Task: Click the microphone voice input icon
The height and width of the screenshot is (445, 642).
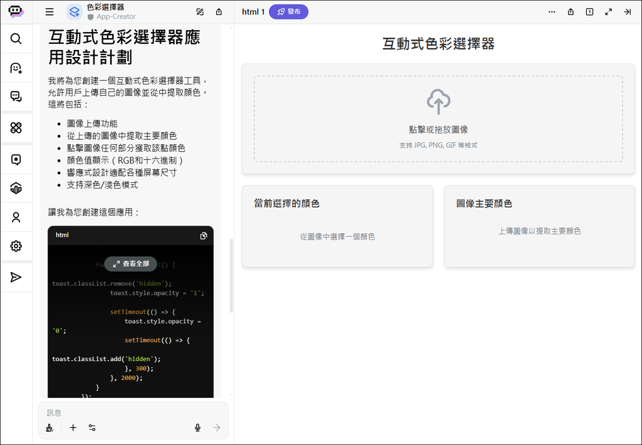Action: (197, 428)
